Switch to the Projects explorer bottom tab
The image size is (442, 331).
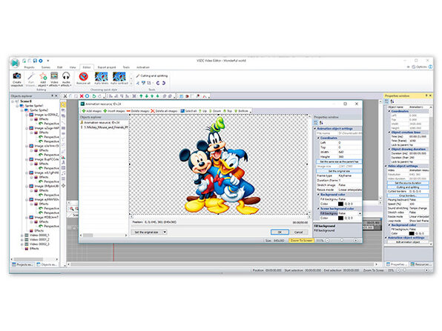[x=22, y=264]
